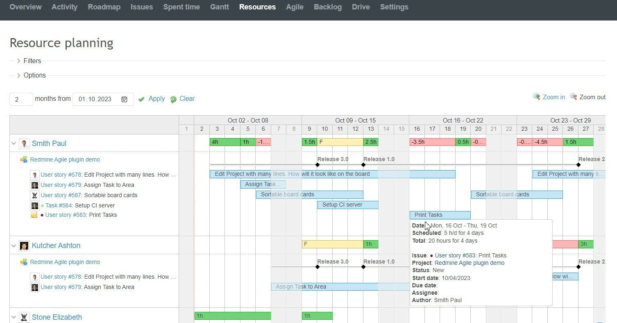Open the Backlog menu item
The width and height of the screenshot is (617, 323).
click(x=327, y=7)
